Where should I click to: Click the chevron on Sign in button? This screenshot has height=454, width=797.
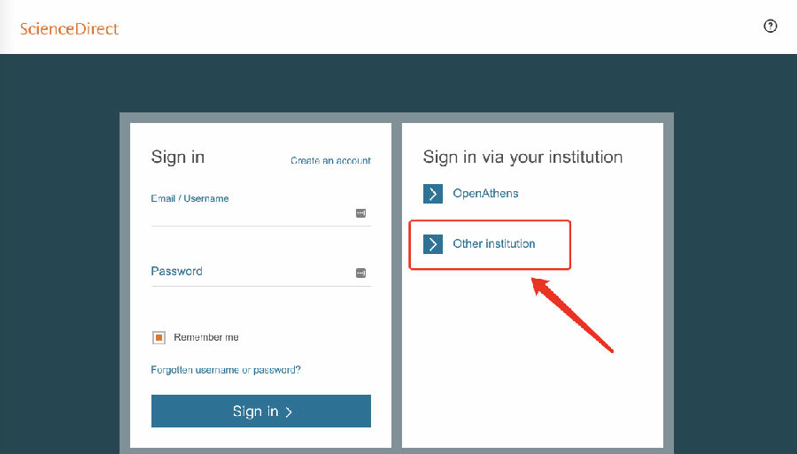[x=290, y=412]
